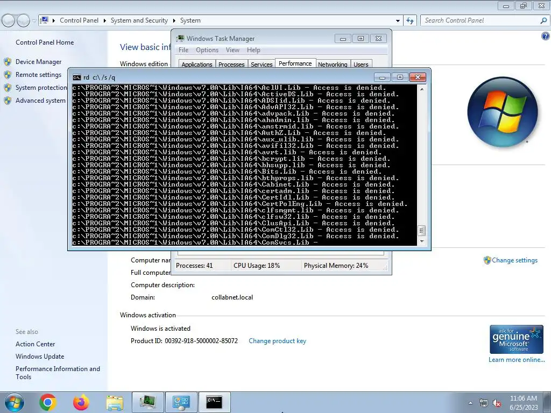
Task: Click the search magnifier icon in Control Panel
Action: [x=543, y=20]
